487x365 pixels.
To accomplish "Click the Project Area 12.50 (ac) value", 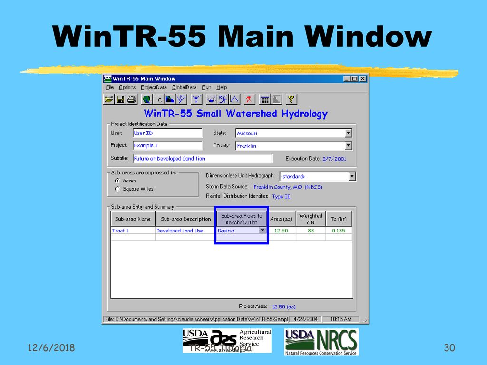I will [x=283, y=307].
